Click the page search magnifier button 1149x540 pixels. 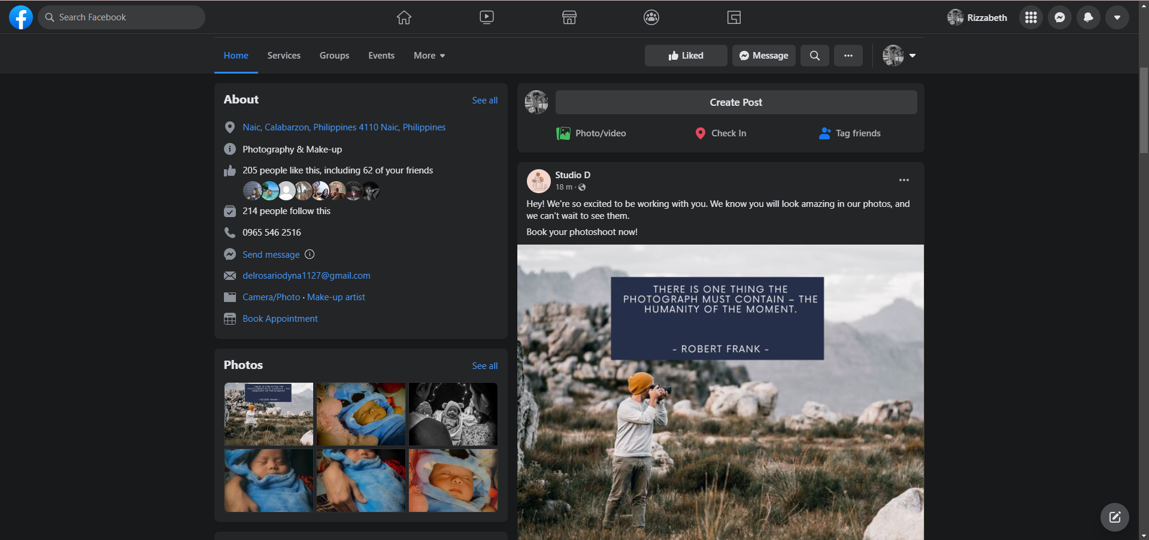pos(815,56)
